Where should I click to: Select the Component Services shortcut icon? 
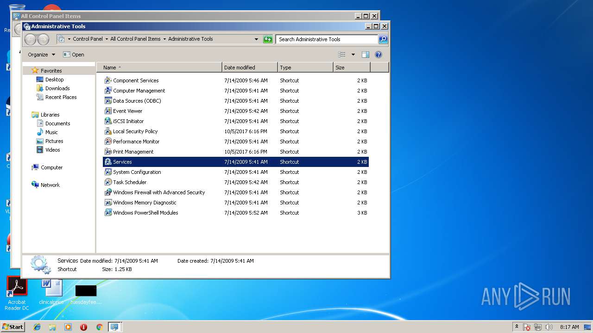[x=108, y=80]
